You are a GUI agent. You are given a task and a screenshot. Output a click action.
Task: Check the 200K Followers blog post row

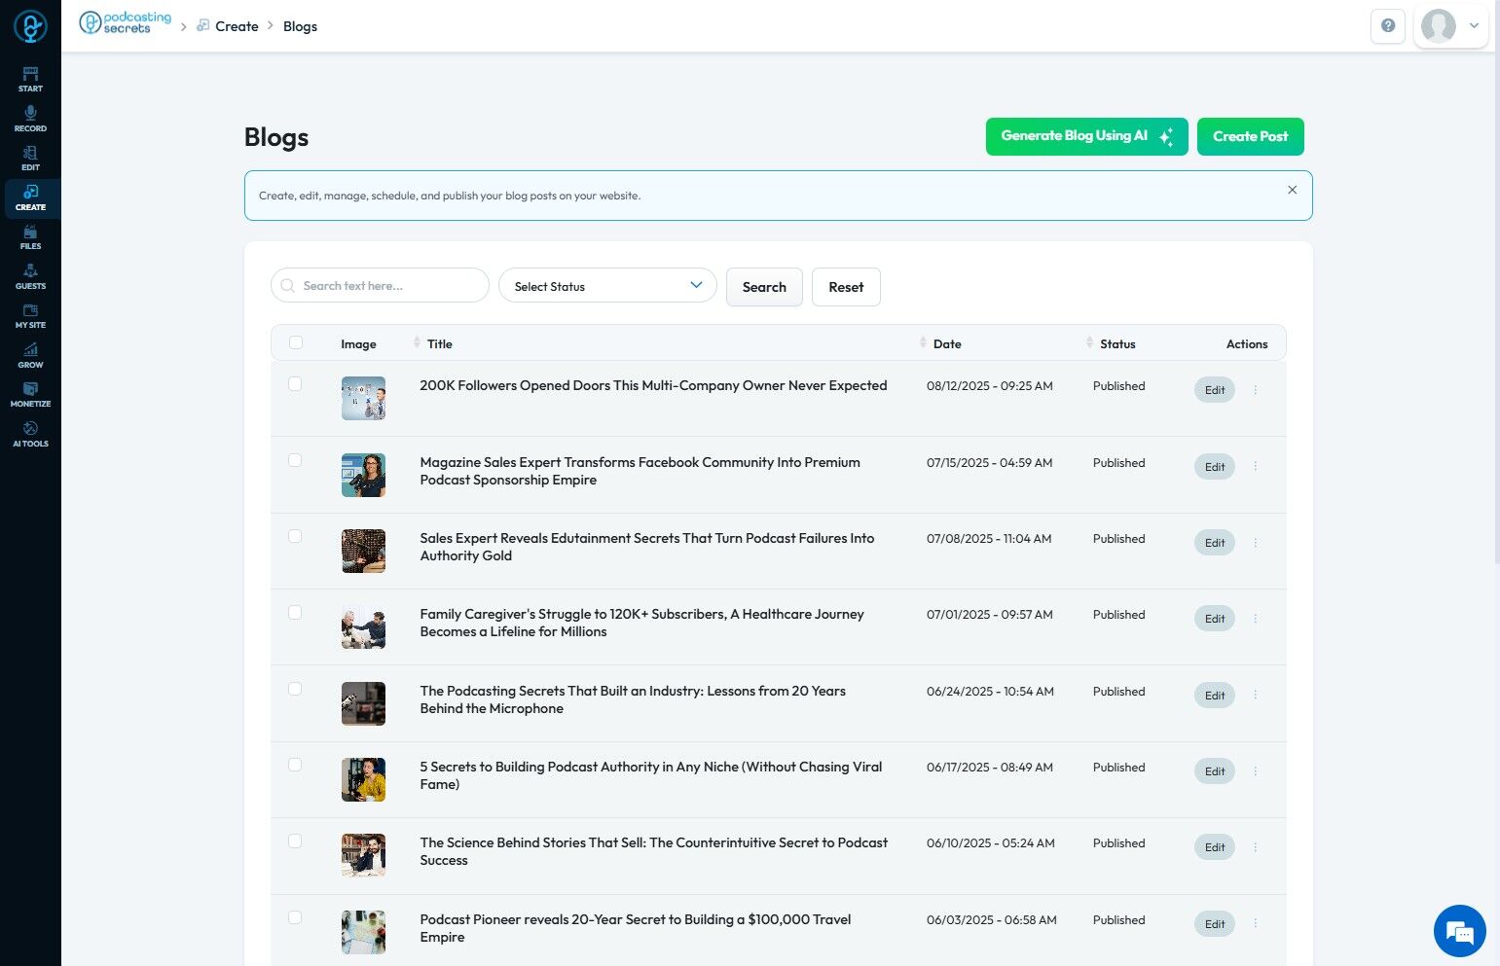click(295, 384)
